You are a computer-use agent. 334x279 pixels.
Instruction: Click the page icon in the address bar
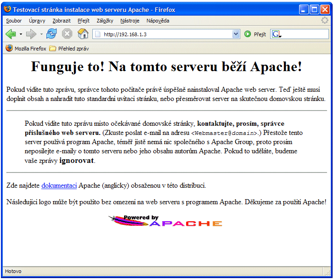[x=97, y=34]
